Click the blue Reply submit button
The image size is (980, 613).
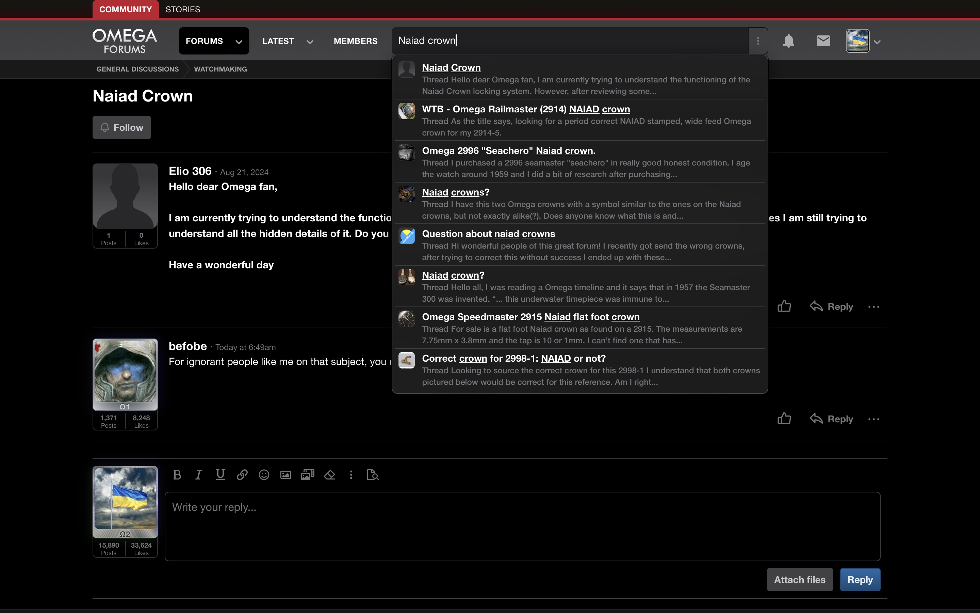coord(860,580)
